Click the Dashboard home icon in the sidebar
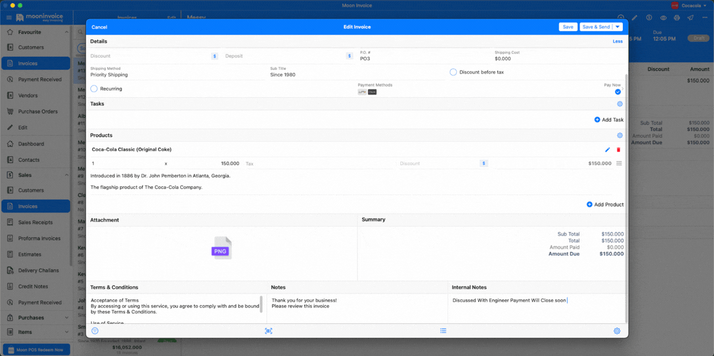Image resolution: width=714 pixels, height=356 pixels. (10, 144)
